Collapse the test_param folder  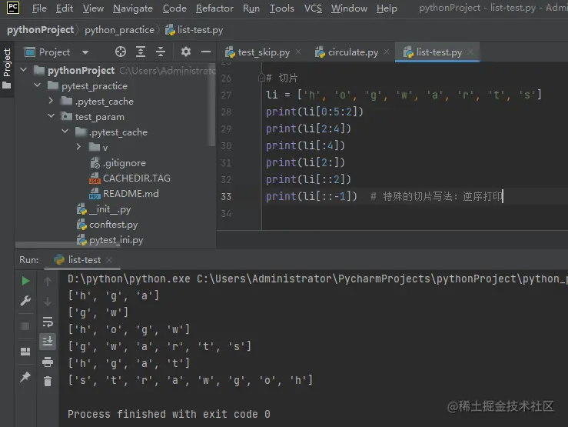click(x=51, y=116)
